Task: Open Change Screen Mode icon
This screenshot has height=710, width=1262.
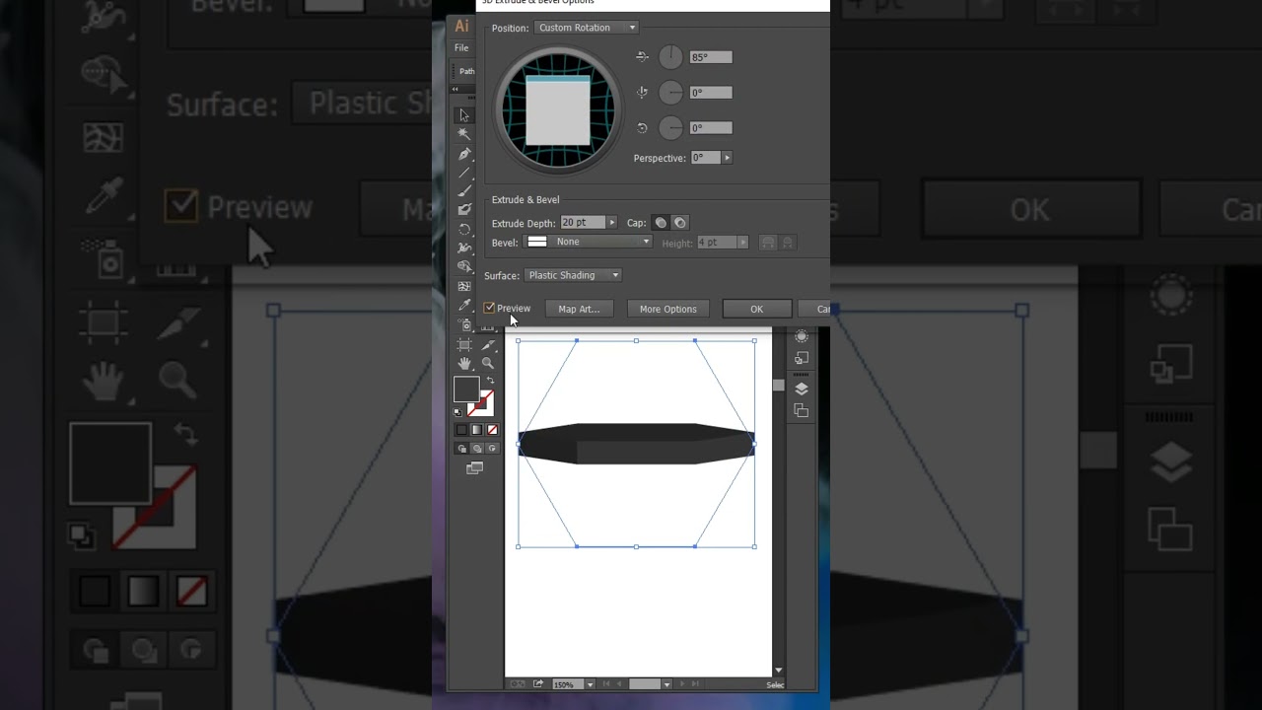Action: [x=474, y=468]
